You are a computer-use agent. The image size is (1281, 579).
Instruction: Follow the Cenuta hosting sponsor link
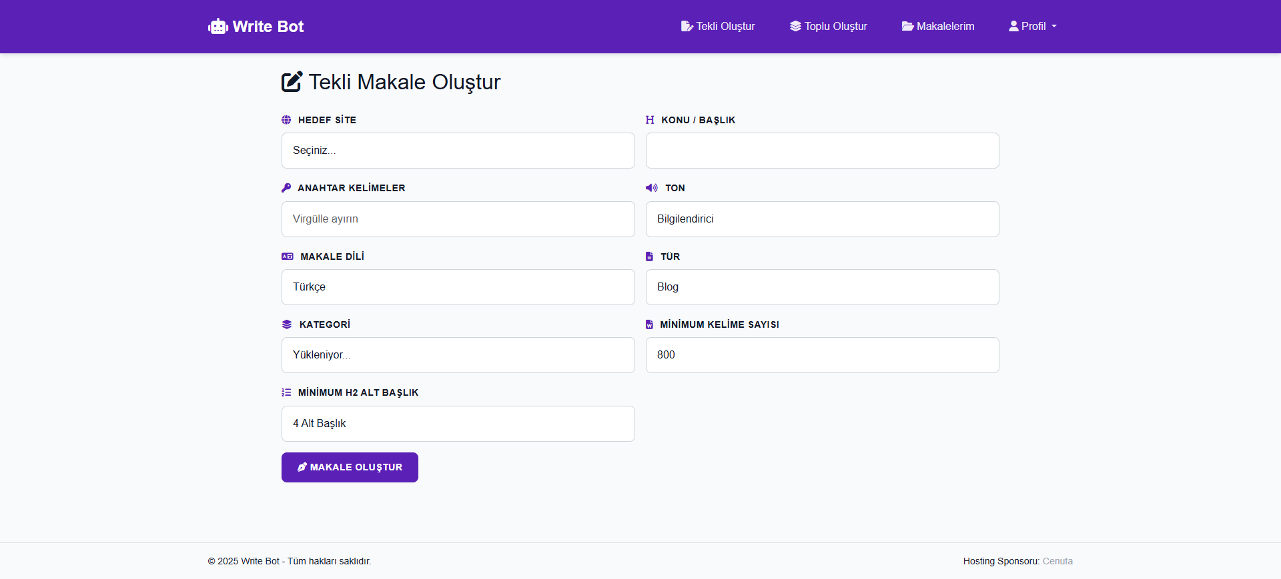[1057, 561]
